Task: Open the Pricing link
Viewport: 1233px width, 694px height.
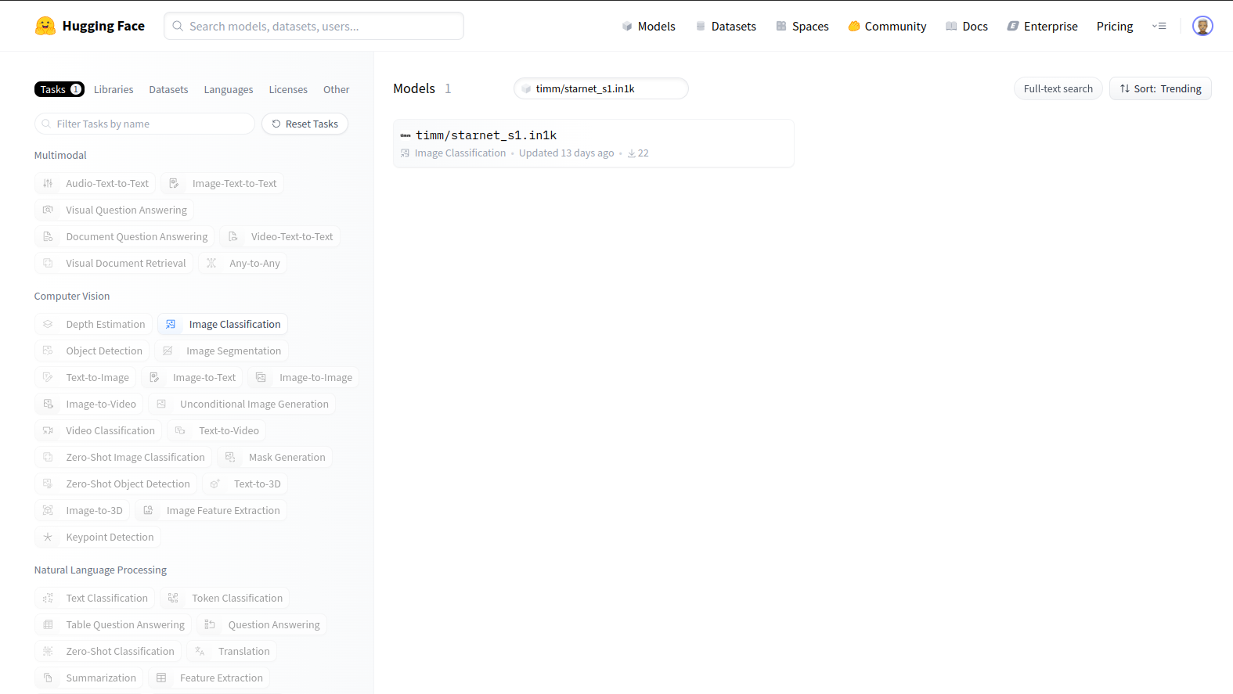Action: tap(1115, 26)
